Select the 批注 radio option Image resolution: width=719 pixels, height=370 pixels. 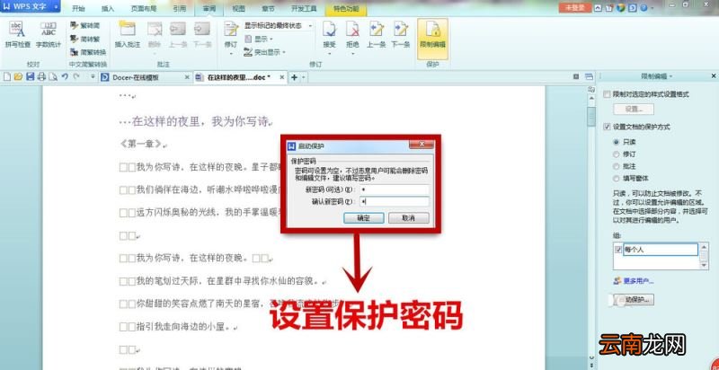pyautogui.click(x=617, y=166)
